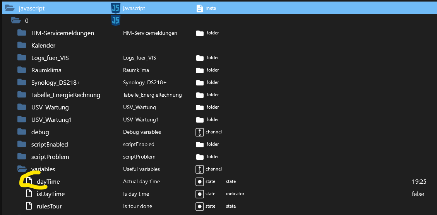Click folder type icon for HM-Servicemeldungen
Screen dimensions: 437x215
click(x=200, y=33)
